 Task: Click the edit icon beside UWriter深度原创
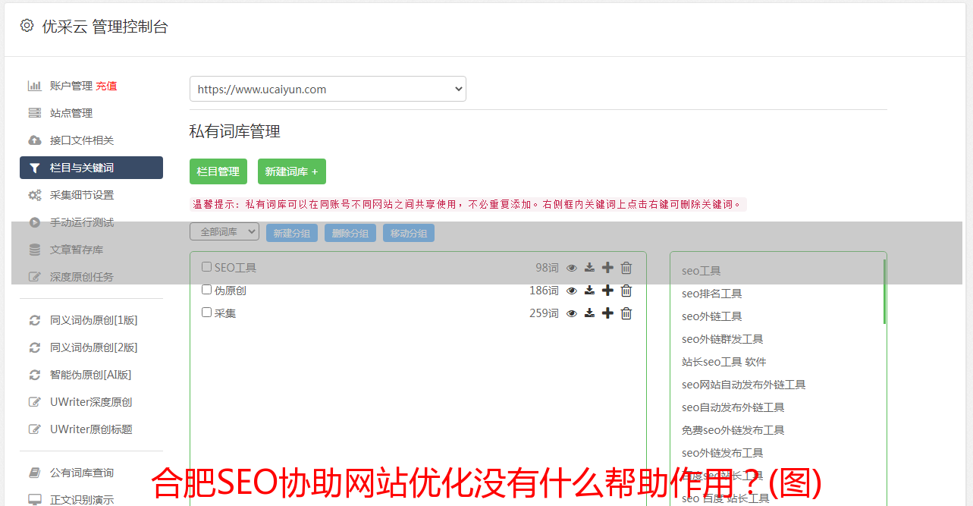34,402
